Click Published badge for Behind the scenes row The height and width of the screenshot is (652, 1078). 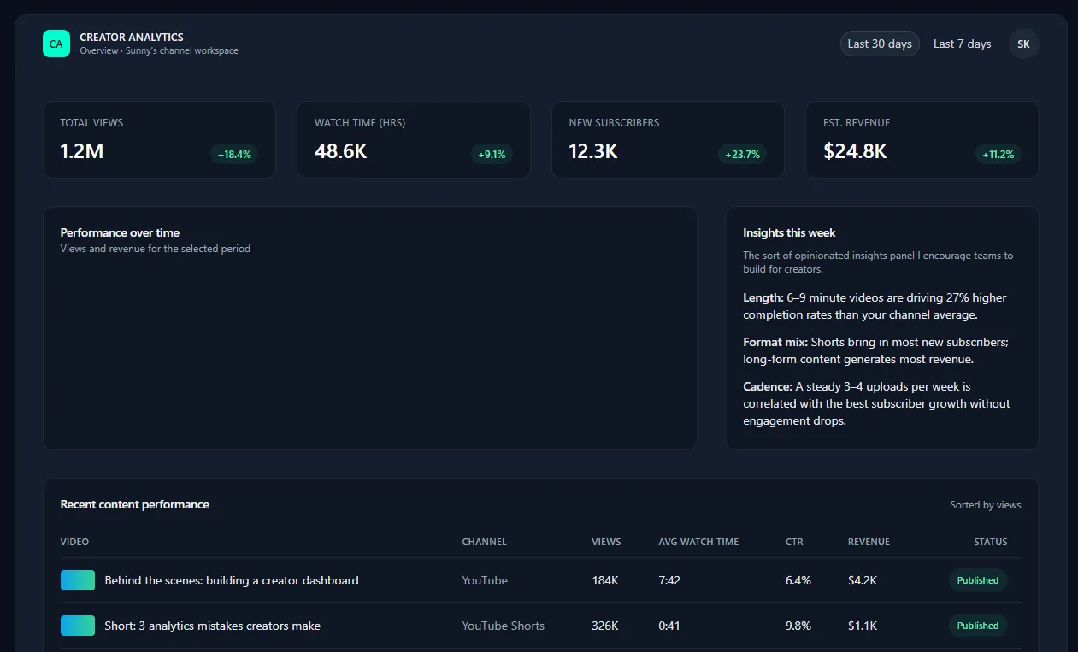978,580
